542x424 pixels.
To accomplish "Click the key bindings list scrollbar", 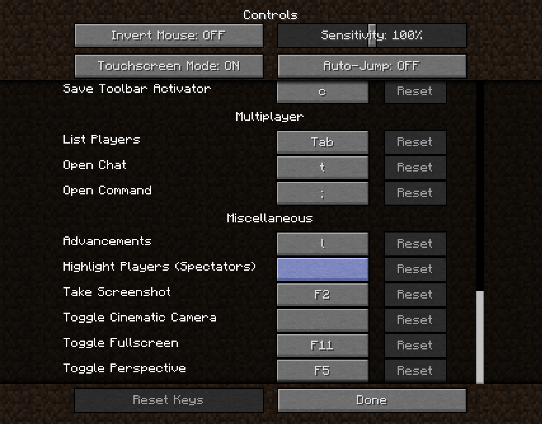I will 480,337.
